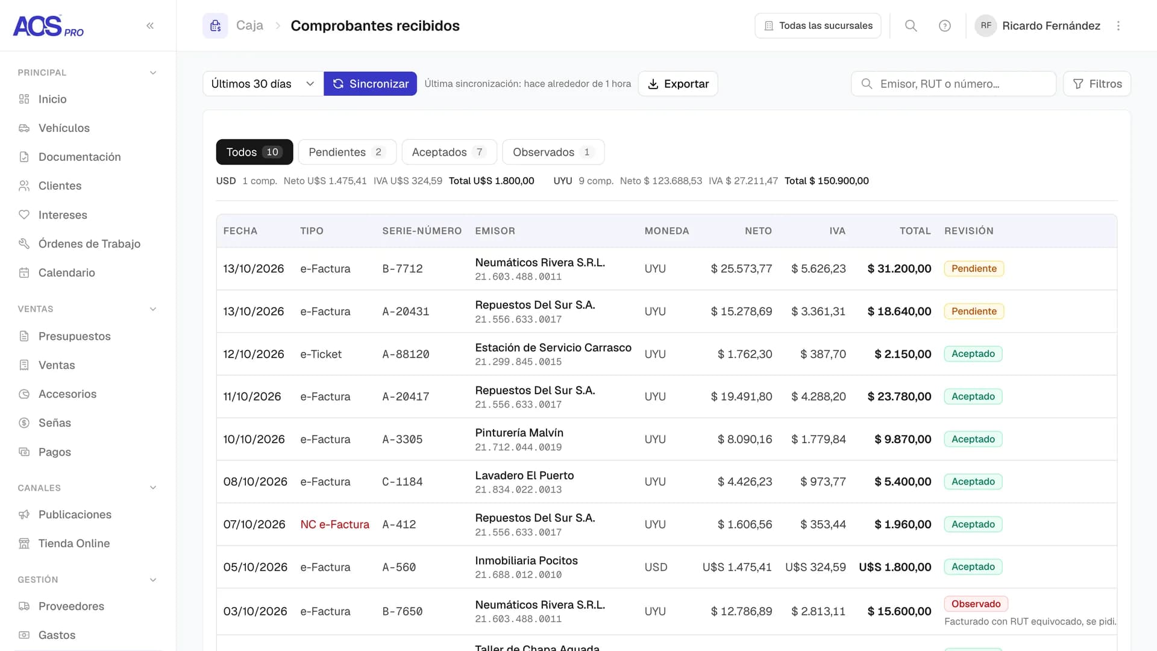Click the Proveedores truck icon

(x=24, y=606)
